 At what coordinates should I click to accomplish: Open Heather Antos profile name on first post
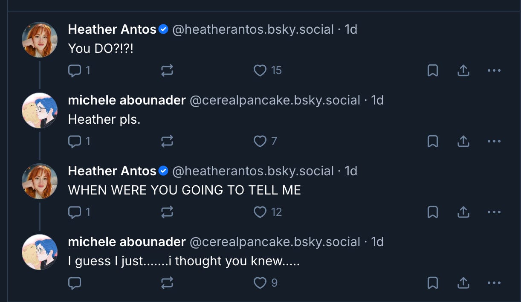coord(112,29)
